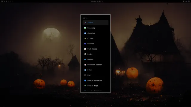Open the Disks utility

[95, 54]
